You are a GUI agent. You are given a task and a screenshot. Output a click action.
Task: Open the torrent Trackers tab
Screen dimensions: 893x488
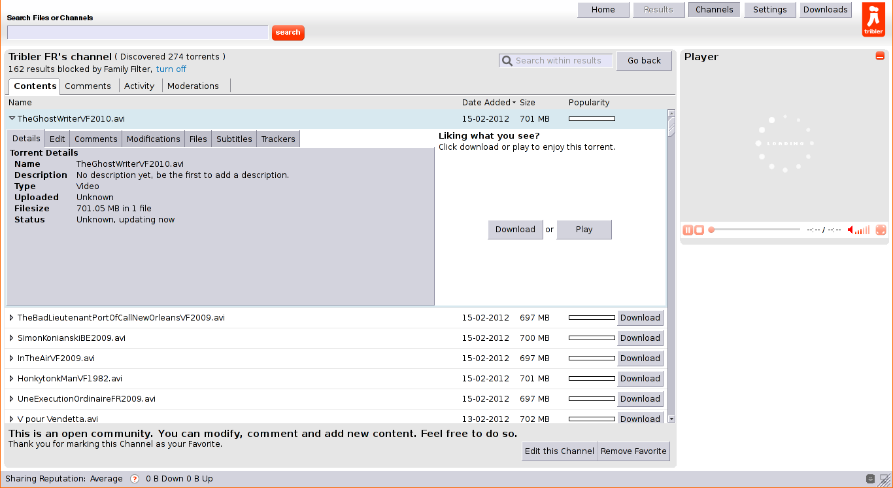(x=278, y=139)
